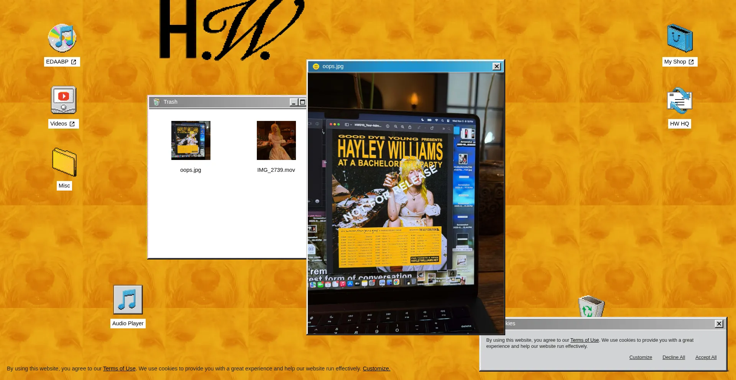Open the HW HQ mail icon

click(679, 101)
